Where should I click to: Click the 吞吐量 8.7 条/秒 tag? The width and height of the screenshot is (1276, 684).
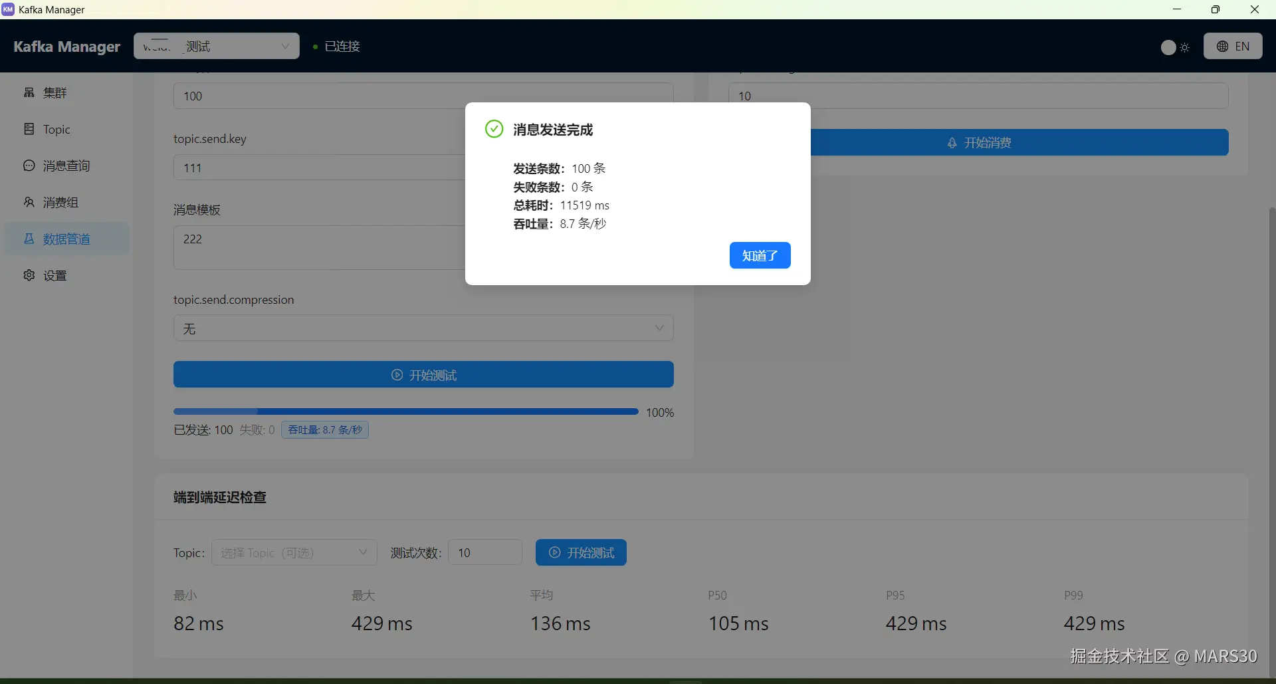(325, 430)
